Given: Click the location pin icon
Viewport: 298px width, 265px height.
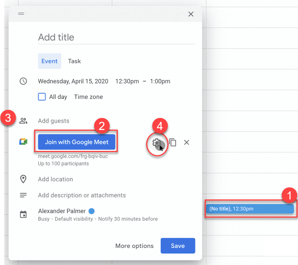Looking at the screenshot, I should [x=23, y=179].
